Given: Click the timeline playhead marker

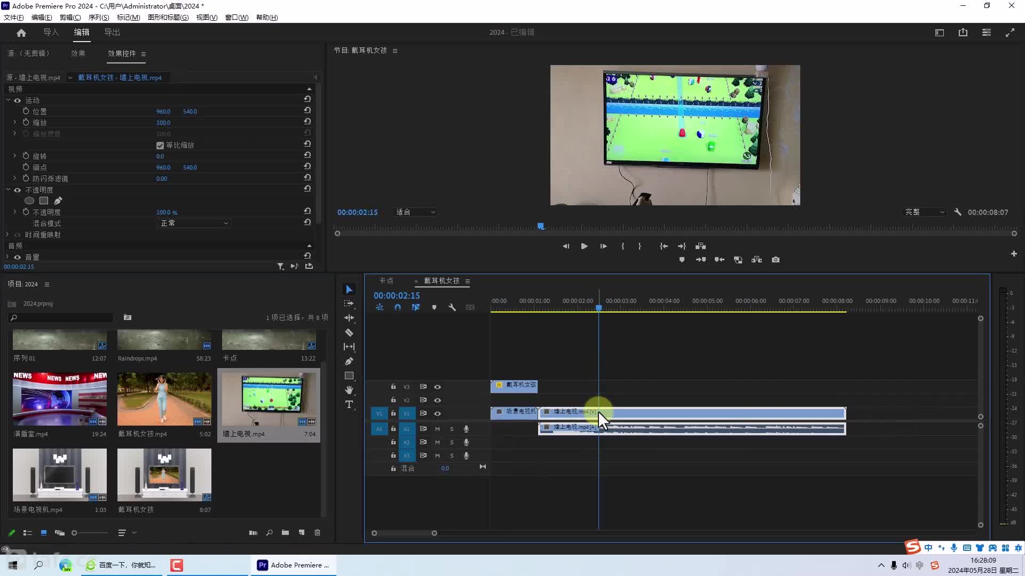Looking at the screenshot, I should point(598,308).
